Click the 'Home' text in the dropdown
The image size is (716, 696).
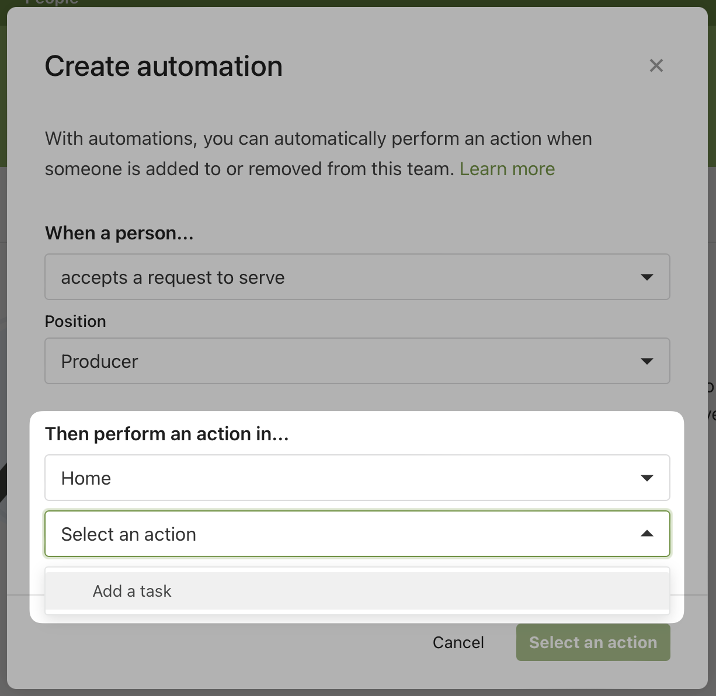86,478
